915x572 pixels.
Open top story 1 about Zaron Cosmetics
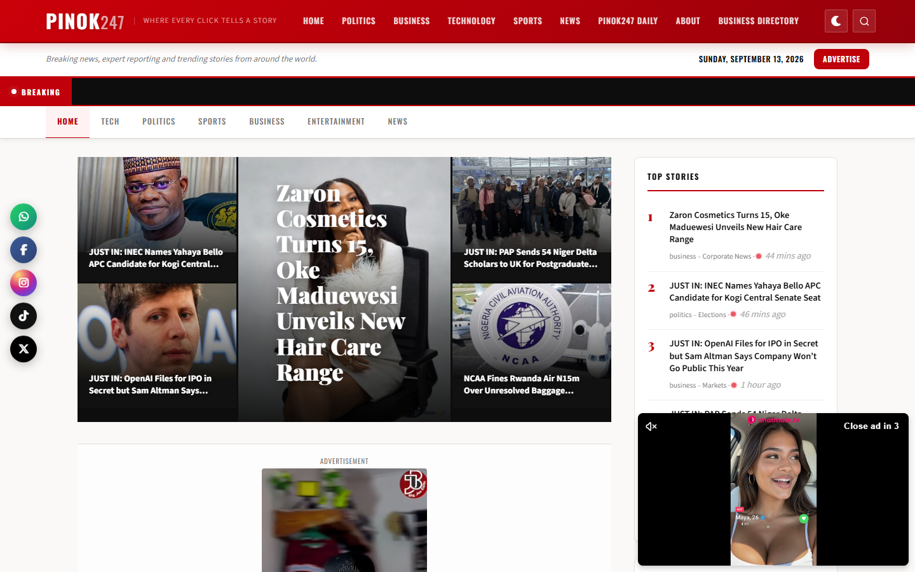736,227
